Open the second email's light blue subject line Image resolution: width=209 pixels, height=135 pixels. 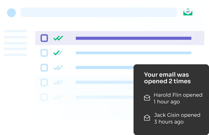click(133, 53)
